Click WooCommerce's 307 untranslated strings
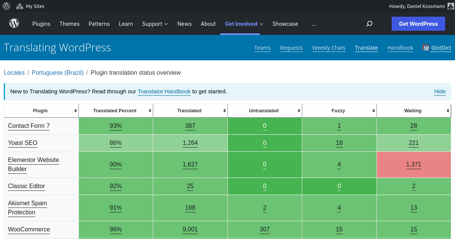455x239 pixels. point(265,230)
